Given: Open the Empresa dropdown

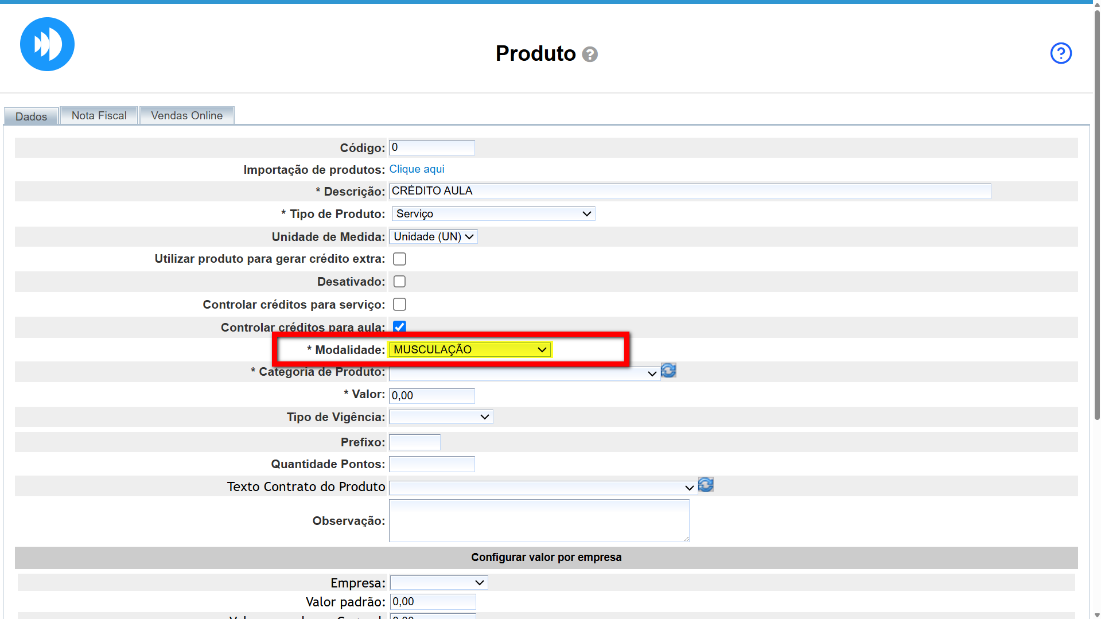Looking at the screenshot, I should (438, 583).
